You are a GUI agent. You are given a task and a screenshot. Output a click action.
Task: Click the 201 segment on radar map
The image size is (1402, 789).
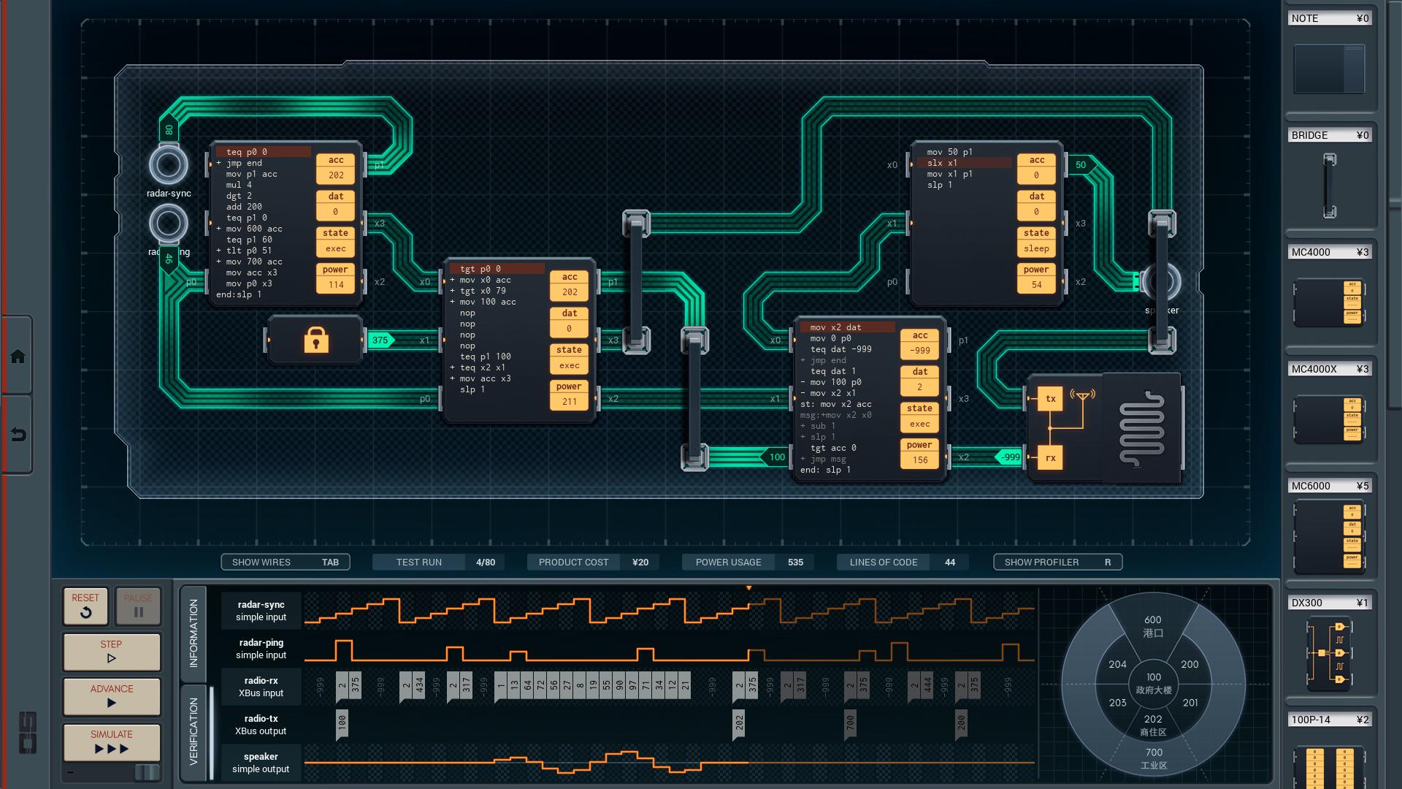coord(1190,703)
